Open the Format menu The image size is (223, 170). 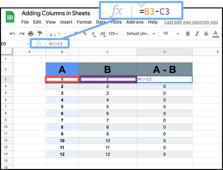[84, 22]
